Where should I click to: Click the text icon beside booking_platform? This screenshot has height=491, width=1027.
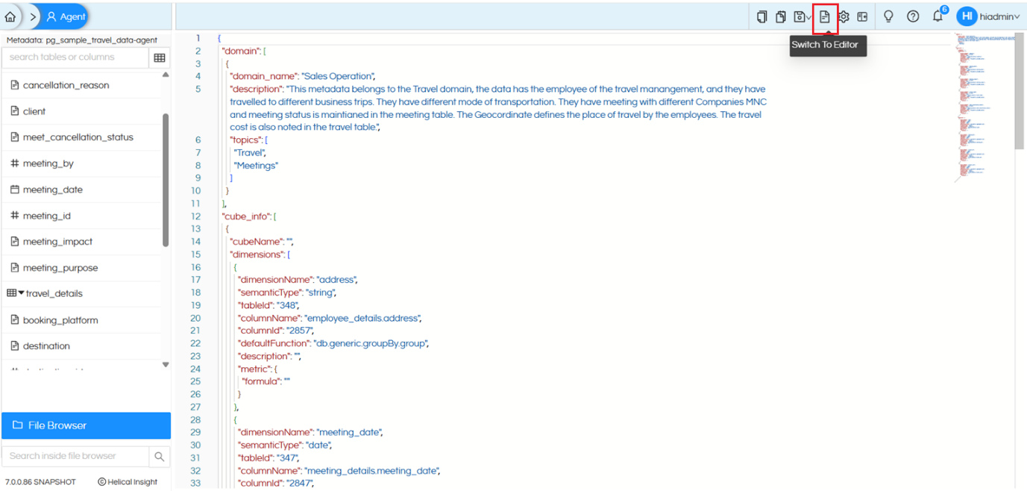click(14, 320)
